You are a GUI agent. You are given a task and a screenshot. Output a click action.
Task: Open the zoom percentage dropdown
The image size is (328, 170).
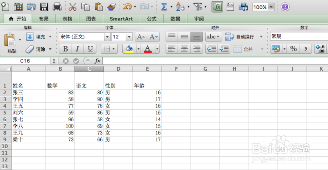pyautogui.click(x=271, y=7)
